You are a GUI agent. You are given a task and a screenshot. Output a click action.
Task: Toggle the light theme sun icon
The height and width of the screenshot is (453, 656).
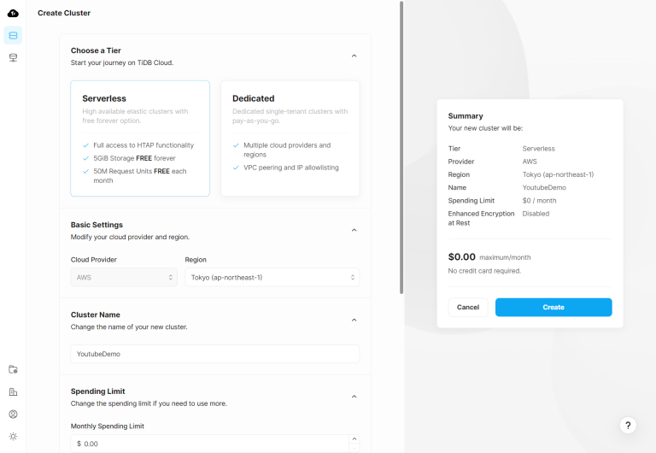[13, 436]
